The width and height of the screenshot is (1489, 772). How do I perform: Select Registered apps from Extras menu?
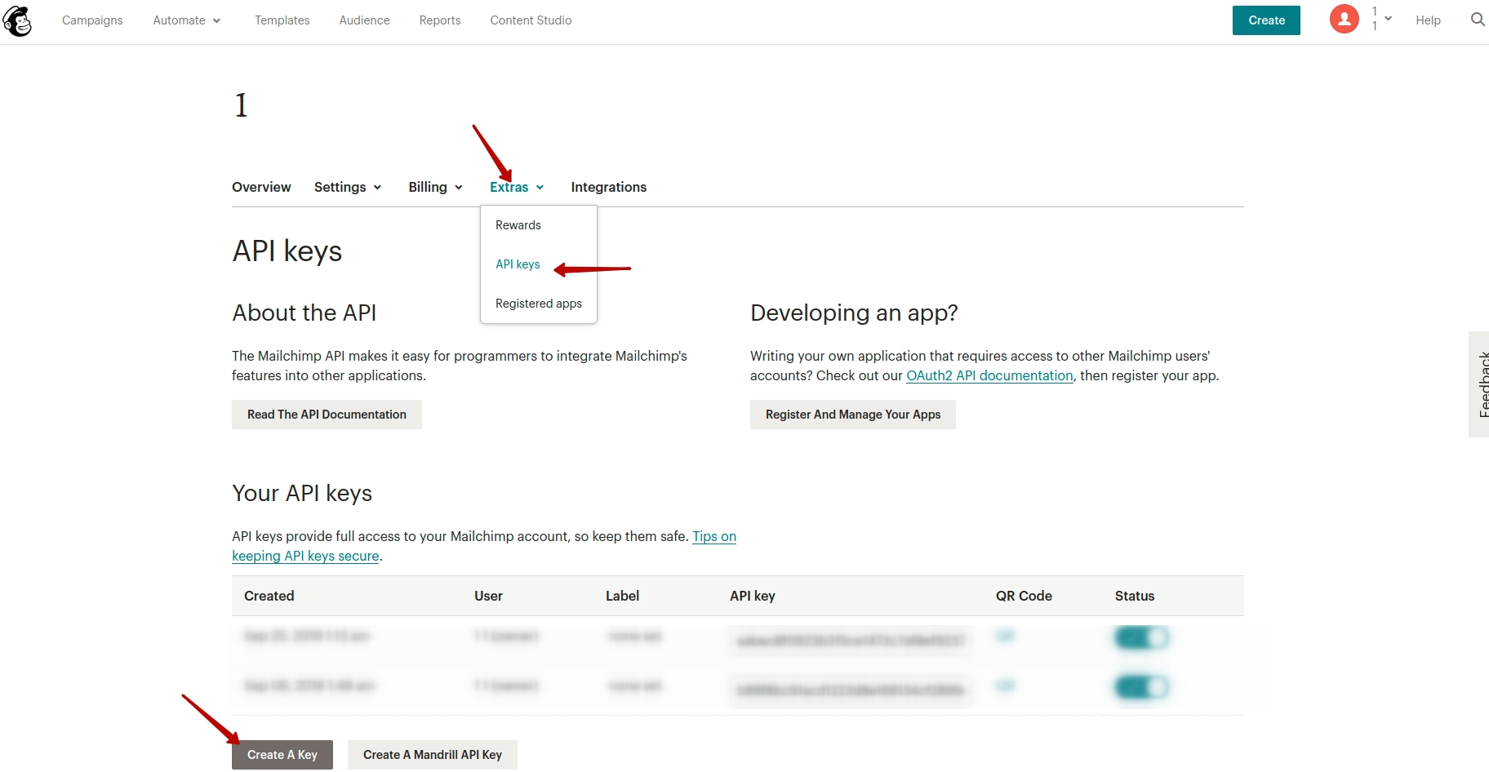(x=539, y=304)
